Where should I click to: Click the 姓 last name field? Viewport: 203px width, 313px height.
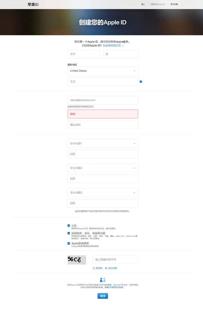point(120,54)
